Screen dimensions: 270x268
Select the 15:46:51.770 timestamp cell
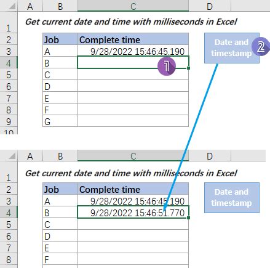click(x=133, y=212)
